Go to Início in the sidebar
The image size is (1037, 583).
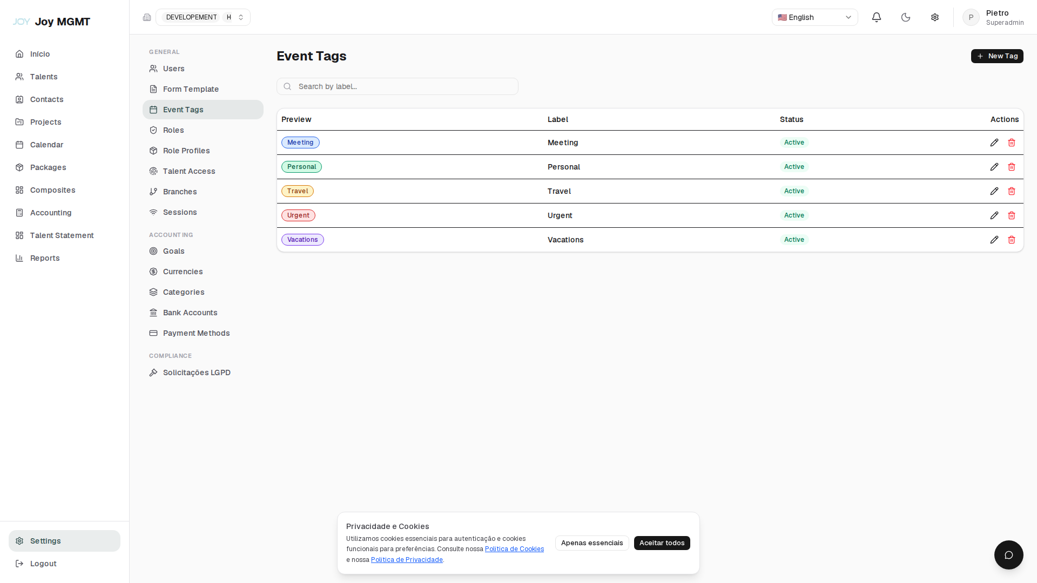tap(64, 54)
